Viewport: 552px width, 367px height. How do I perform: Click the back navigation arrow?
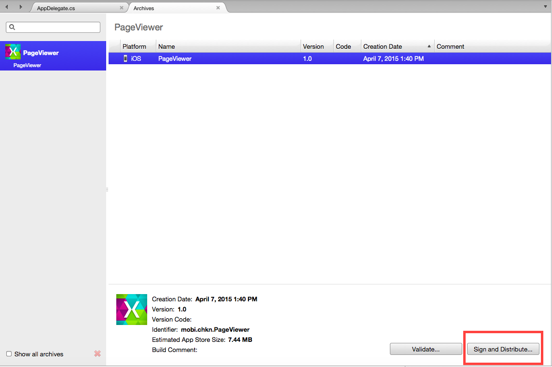(x=6, y=7)
